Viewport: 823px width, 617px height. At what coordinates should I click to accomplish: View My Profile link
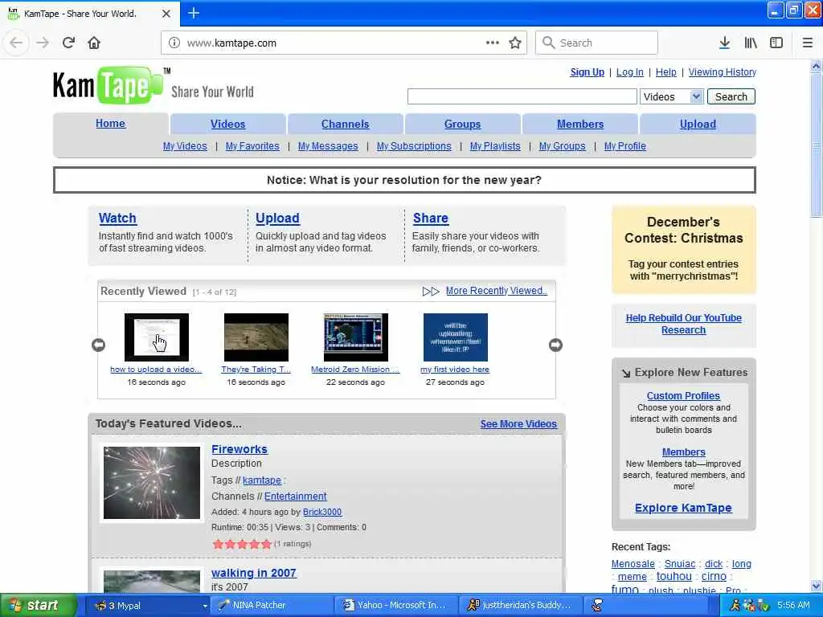coord(625,146)
